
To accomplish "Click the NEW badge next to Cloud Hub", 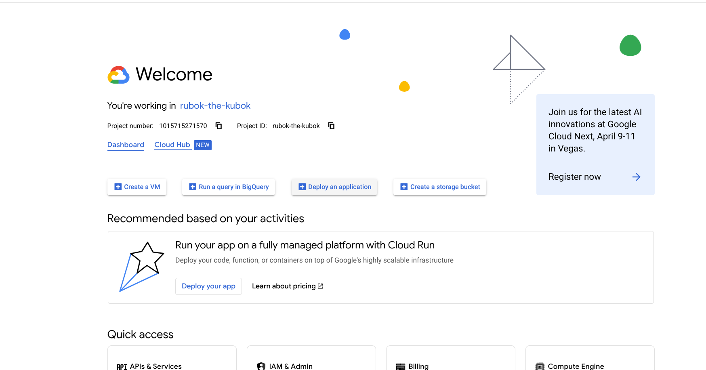I will click(202, 145).
